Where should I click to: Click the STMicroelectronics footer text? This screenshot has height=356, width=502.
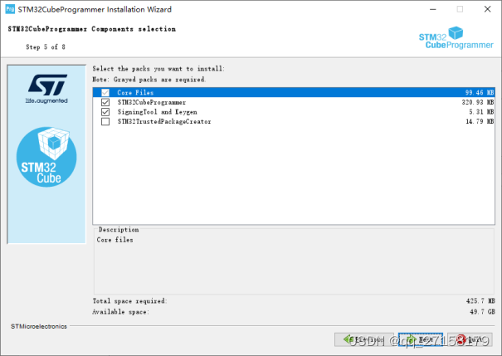tap(39, 326)
